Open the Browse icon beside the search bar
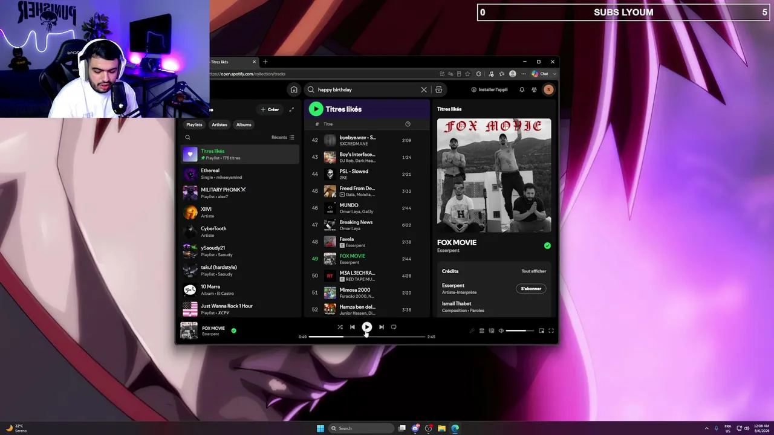Screen dimensions: 774x435 pos(438,89)
